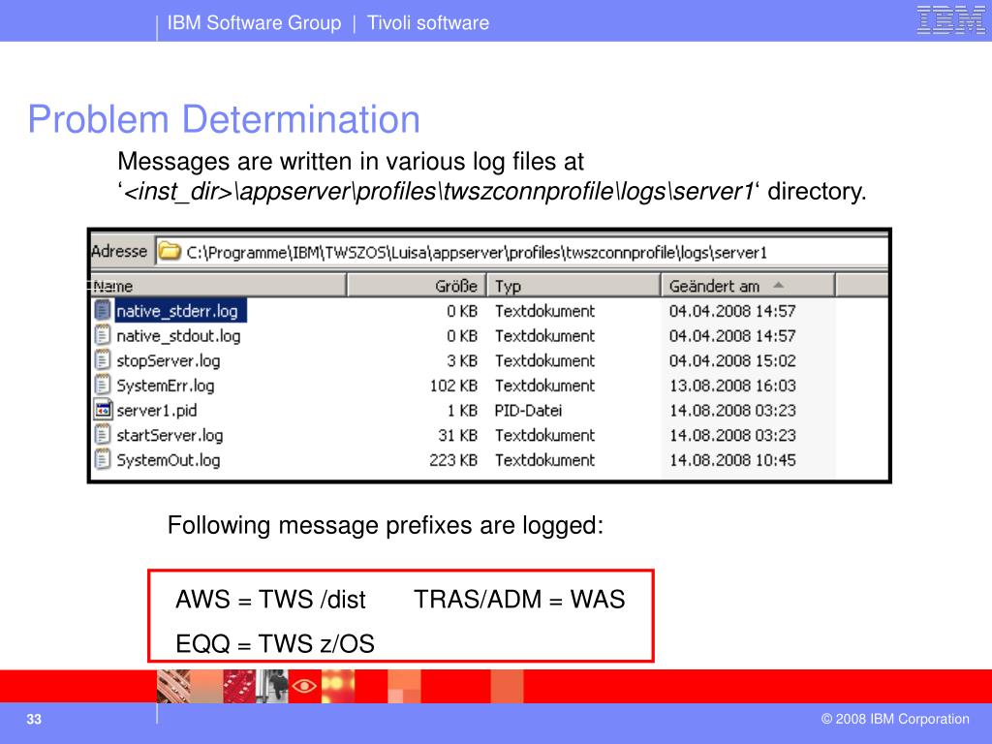Click the stopServer.log file icon
This screenshot has height=744, width=992.
point(103,360)
